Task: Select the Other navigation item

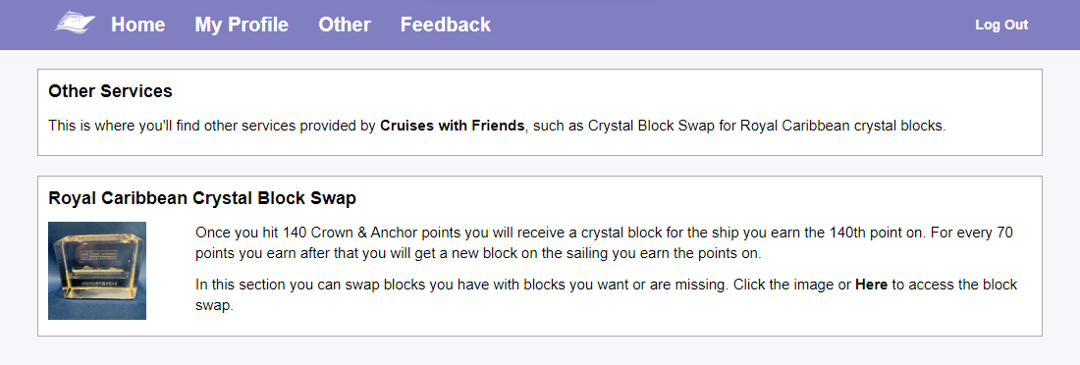Action: point(345,25)
